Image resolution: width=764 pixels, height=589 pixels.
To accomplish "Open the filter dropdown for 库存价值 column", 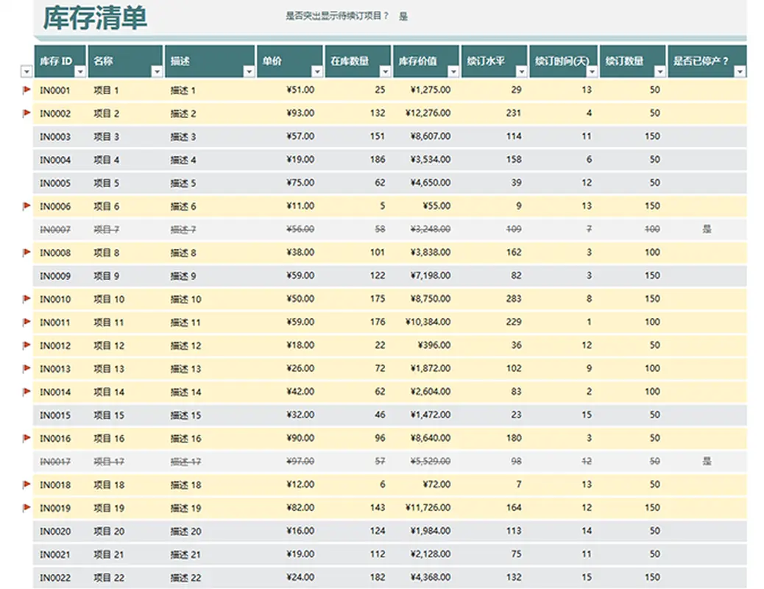I will pyautogui.click(x=453, y=71).
